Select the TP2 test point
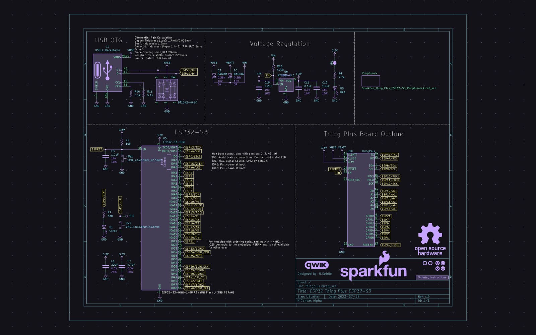536x335 pixels. (x=126, y=216)
